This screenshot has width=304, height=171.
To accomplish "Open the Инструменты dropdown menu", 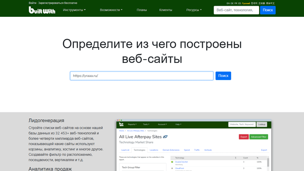I will (x=74, y=10).
